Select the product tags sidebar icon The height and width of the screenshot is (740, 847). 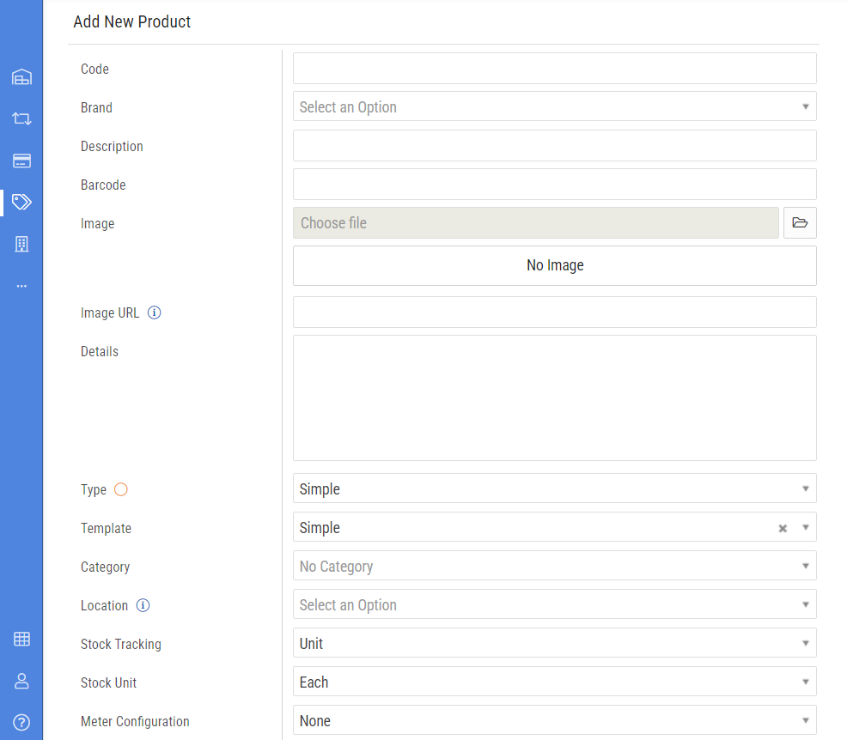(x=21, y=202)
